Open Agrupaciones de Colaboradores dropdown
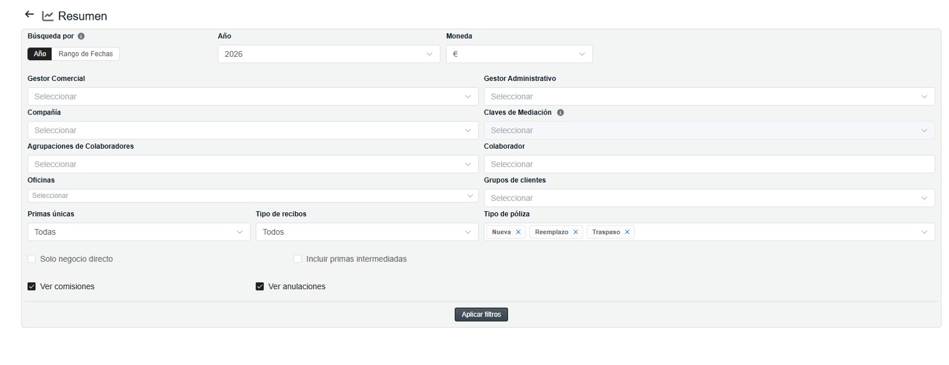Viewport: 949px width, 365px height. pos(253,164)
